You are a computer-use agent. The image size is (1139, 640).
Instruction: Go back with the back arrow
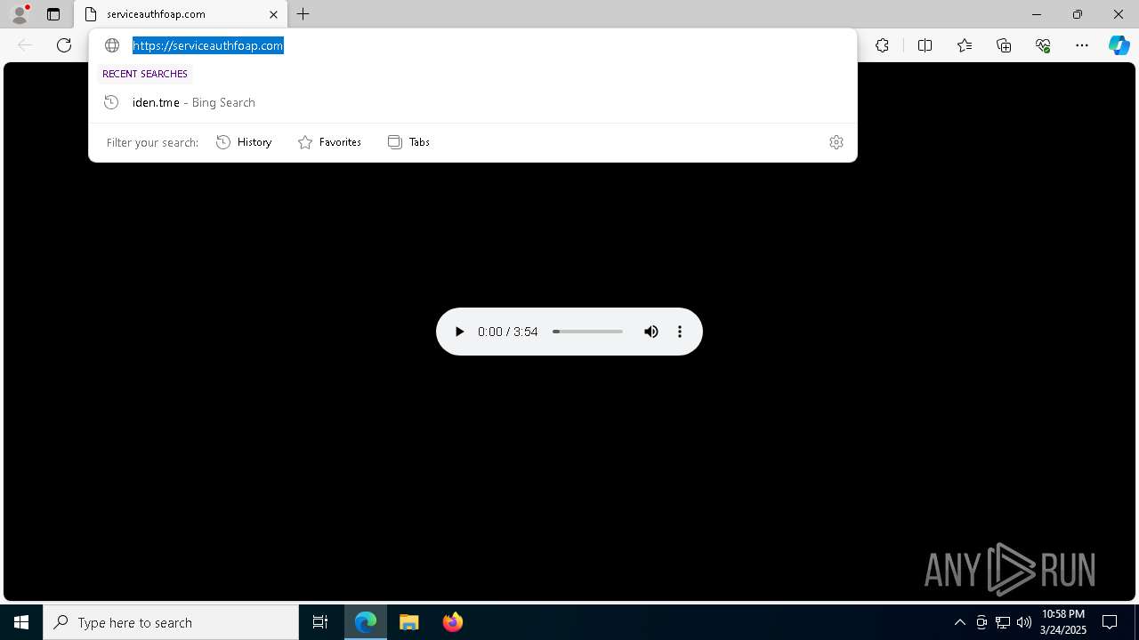[25, 45]
